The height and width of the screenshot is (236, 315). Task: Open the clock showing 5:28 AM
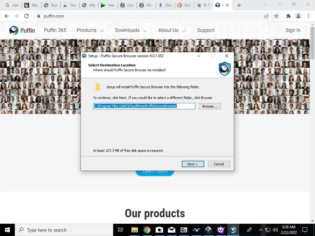click(x=289, y=230)
